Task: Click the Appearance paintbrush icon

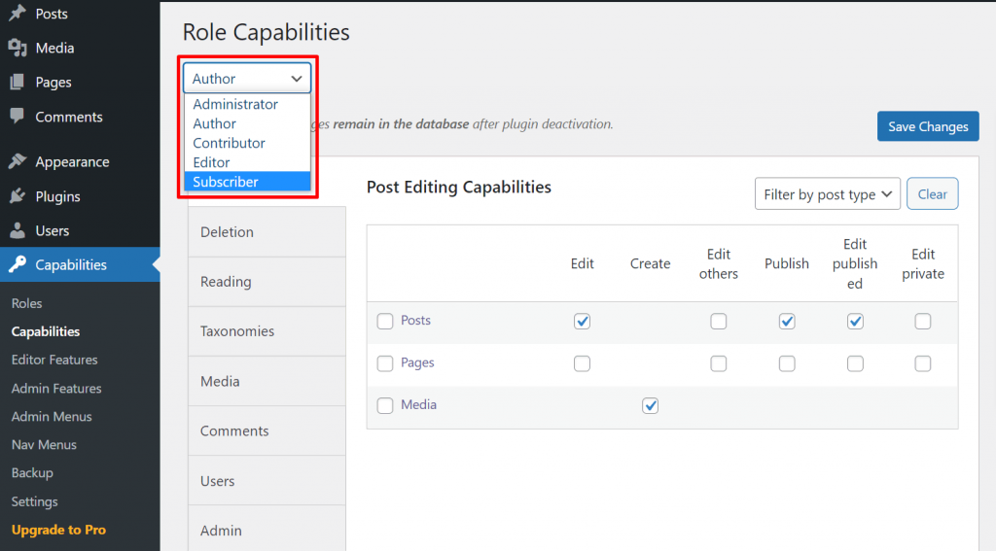Action: point(17,162)
